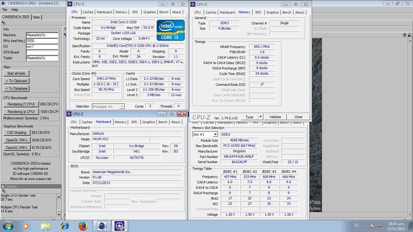Open About tab in CPU-Z Memory timings window
The image size is (413, 232).
tap(300, 12)
